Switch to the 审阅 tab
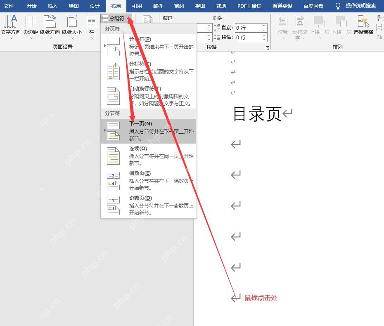This screenshot has width=384, height=326. point(179,6)
